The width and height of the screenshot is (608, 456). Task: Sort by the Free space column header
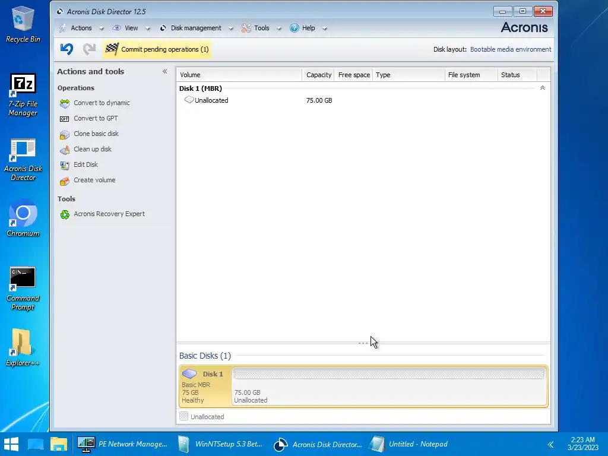point(354,75)
